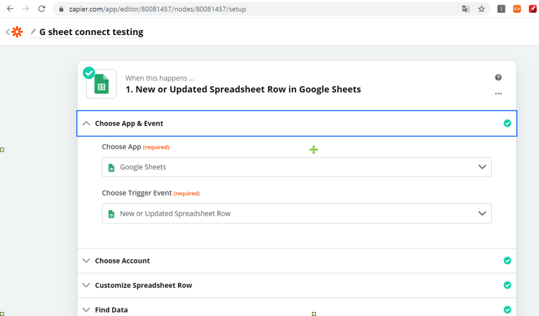Screen dimensions: 539x316
Task: Open the Choose Trigger Event dropdown
Action: pos(296,214)
